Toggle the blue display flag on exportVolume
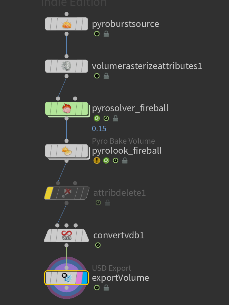Viewport: 229px width, 305px height. click(85, 278)
